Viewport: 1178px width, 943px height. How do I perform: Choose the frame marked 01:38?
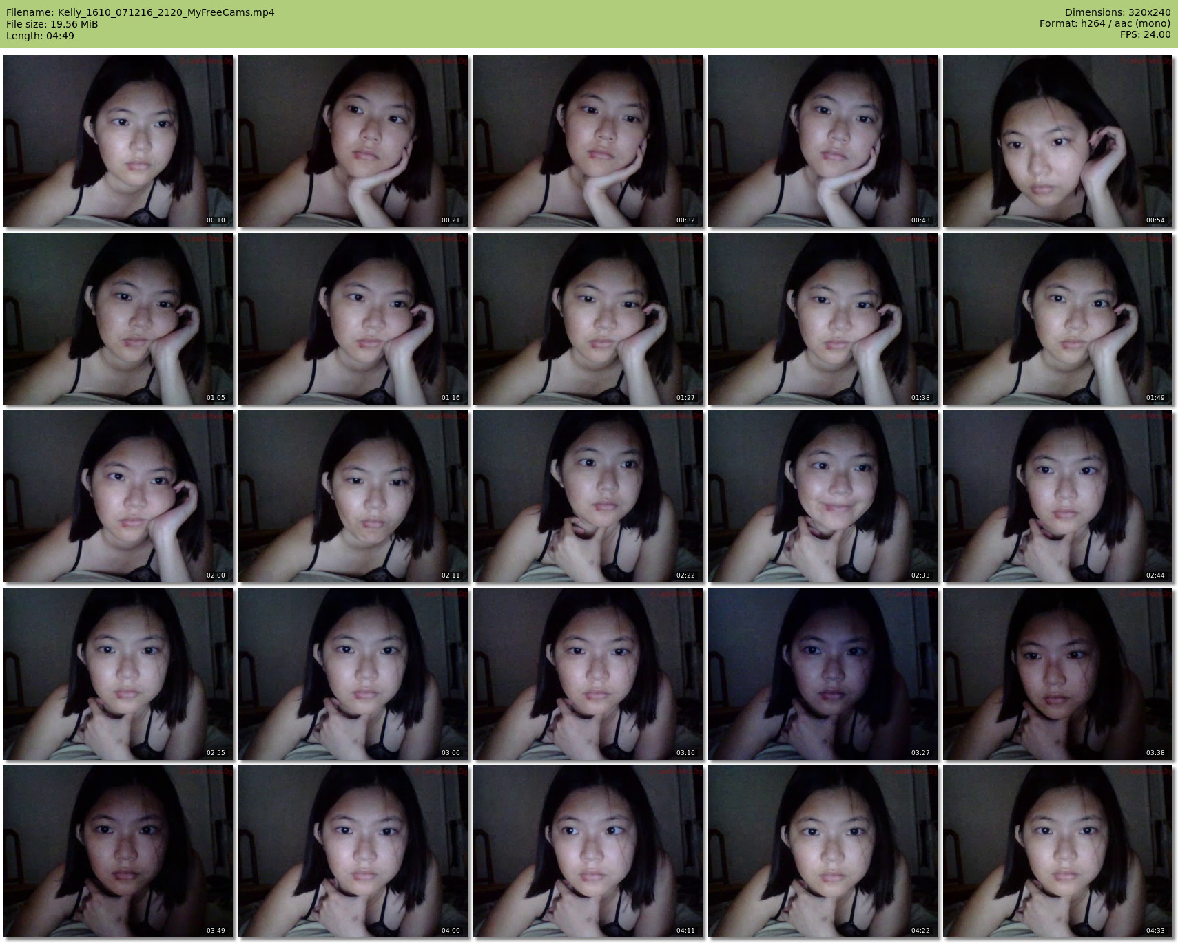click(823, 319)
